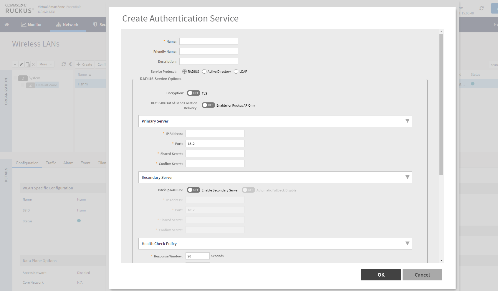Viewport: 498px width, 291px height.
Task: Switch to the Traffic tab
Action: coord(51,163)
